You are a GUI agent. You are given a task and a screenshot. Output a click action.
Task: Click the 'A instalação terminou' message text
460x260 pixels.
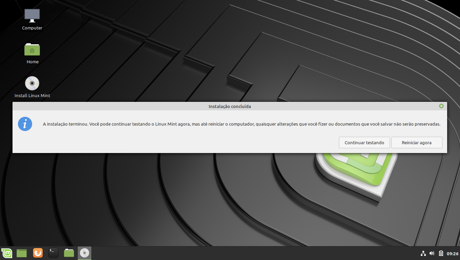click(241, 124)
